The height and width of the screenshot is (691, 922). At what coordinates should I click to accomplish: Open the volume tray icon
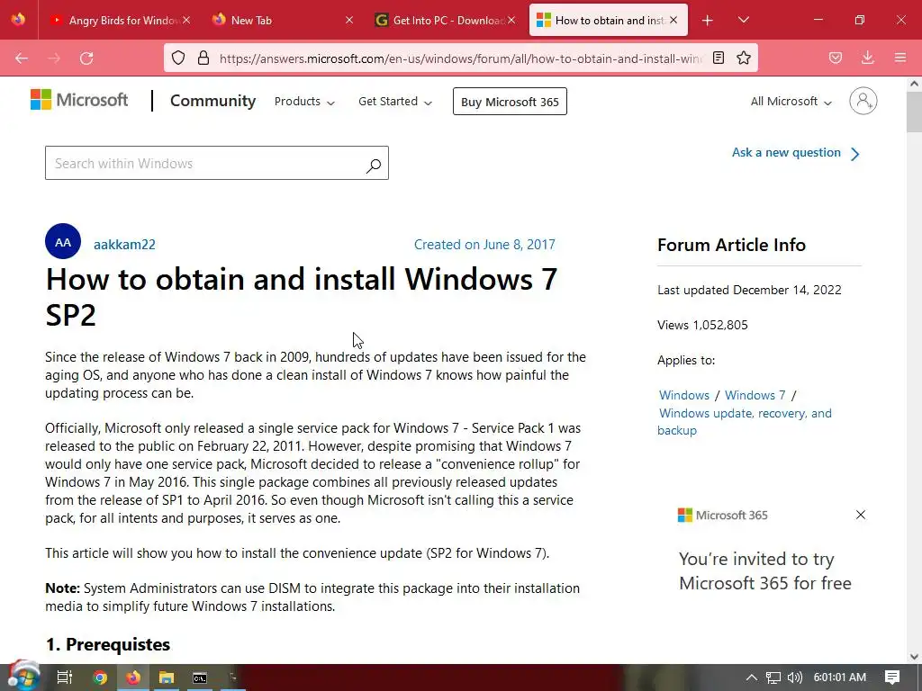coord(795,678)
